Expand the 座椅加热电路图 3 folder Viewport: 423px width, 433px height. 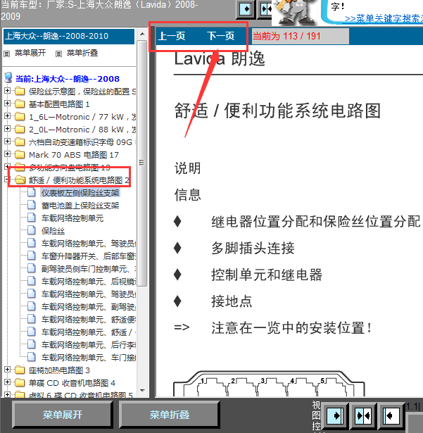pyautogui.click(x=8, y=370)
